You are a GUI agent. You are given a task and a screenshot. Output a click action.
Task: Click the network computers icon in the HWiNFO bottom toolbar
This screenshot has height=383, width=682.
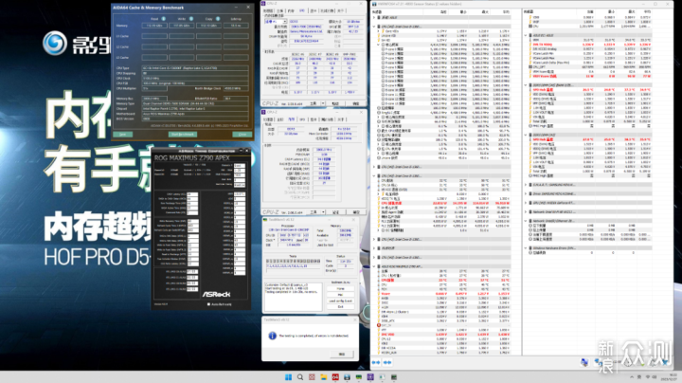tap(584, 362)
